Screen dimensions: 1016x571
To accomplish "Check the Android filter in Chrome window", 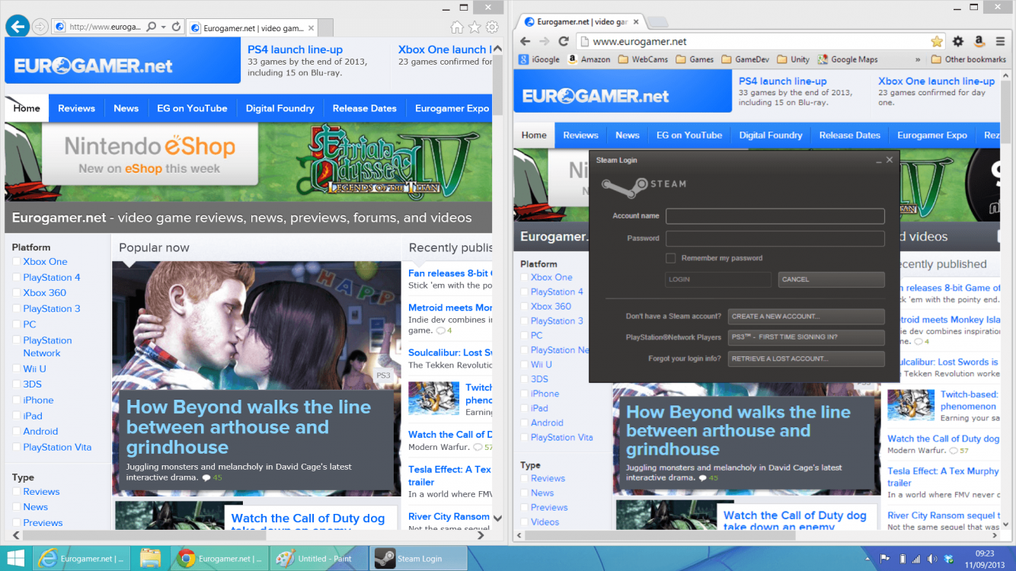I will pos(524,423).
